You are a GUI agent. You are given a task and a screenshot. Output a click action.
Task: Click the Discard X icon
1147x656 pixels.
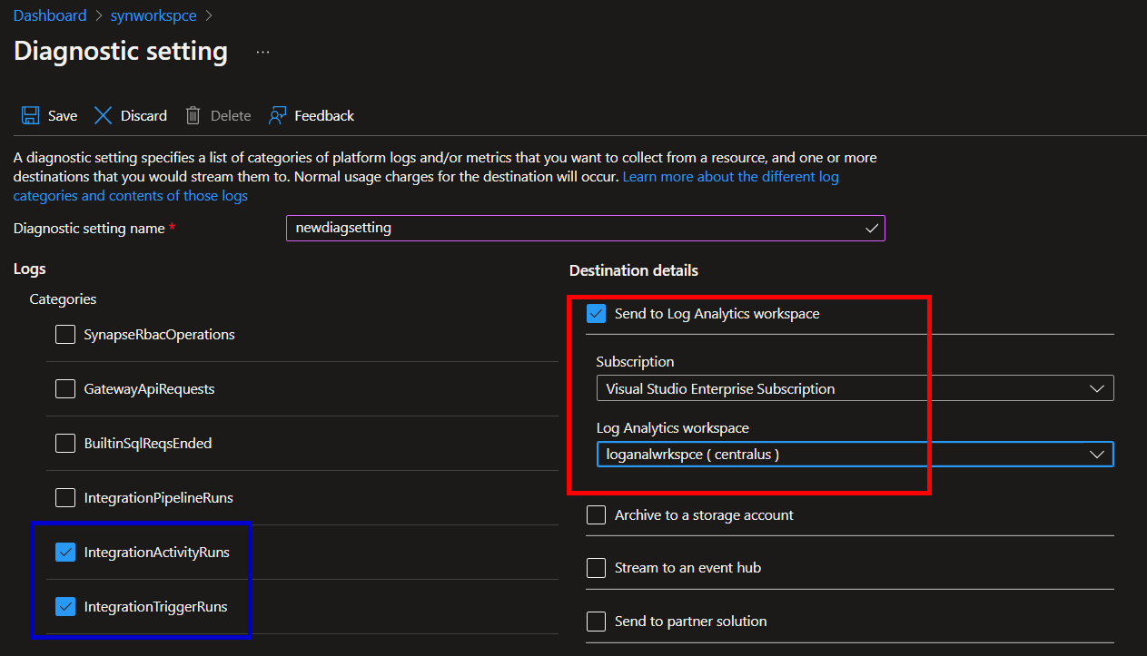104,115
